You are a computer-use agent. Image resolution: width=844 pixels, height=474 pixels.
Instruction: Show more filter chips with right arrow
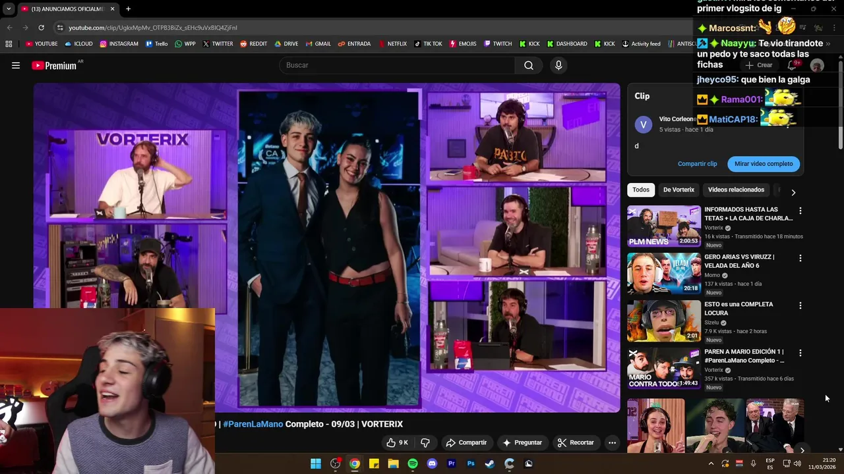(x=793, y=192)
